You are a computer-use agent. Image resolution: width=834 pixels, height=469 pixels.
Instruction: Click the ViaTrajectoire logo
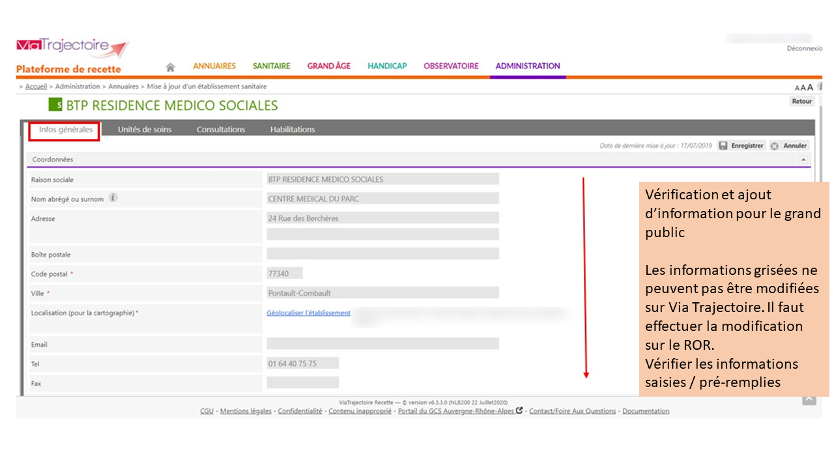[x=72, y=48]
